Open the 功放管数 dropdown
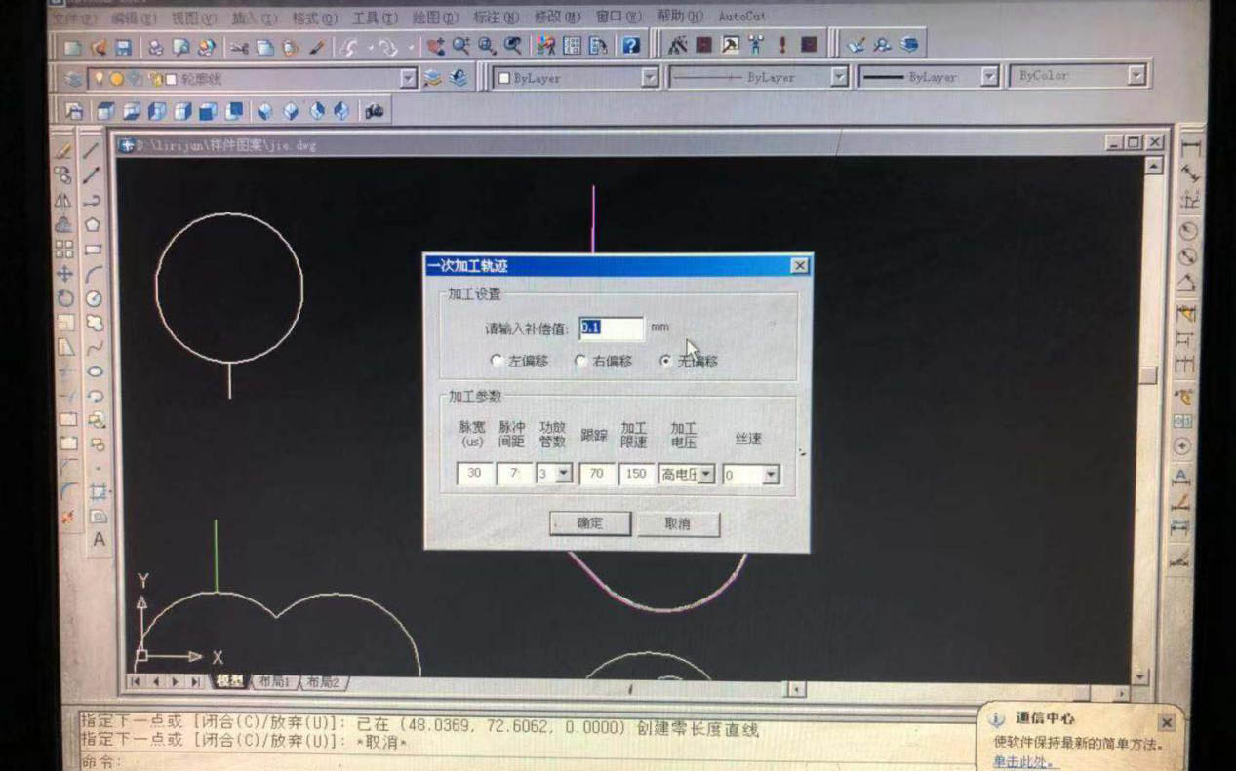Viewport: 1236px width, 771px height. [x=565, y=474]
